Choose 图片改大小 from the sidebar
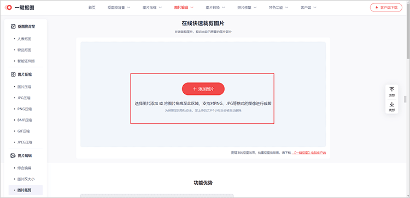The height and width of the screenshot is (198, 410). [x=26, y=179]
